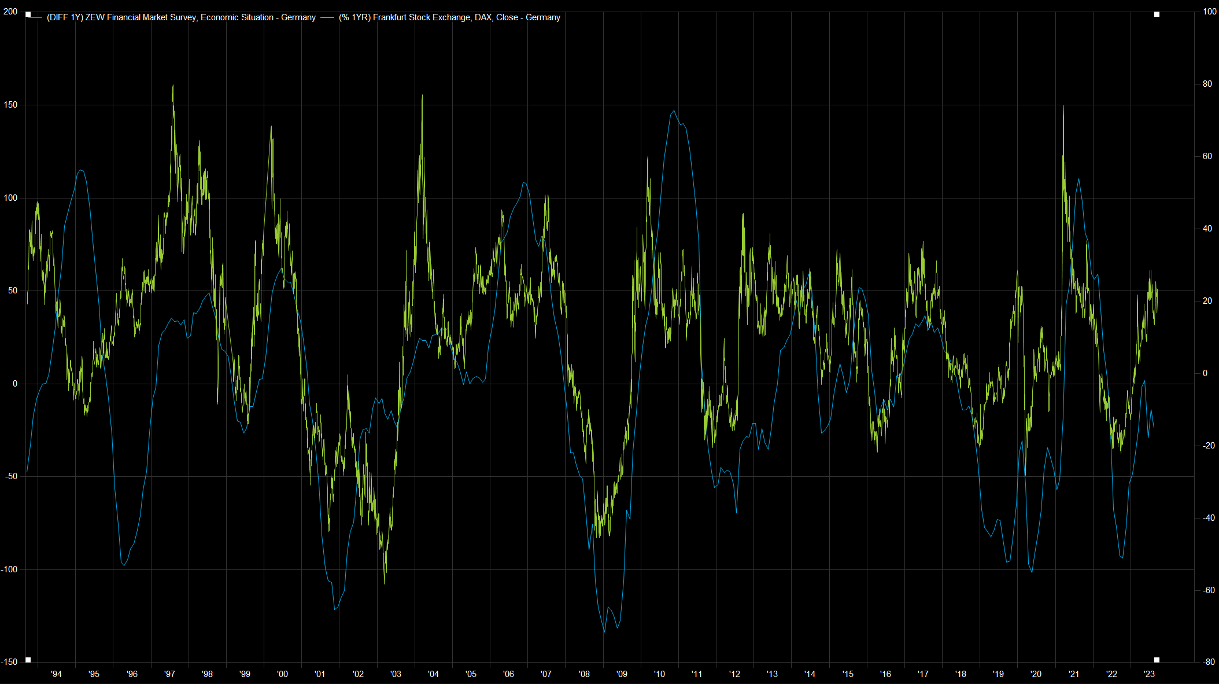Click the bottom-left white corner handle
Image resolution: width=1219 pixels, height=684 pixels.
click(28, 660)
